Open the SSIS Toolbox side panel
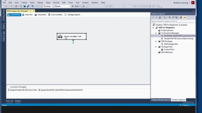Image resolution: width=202 pixels, height=113 pixels. 4,36
